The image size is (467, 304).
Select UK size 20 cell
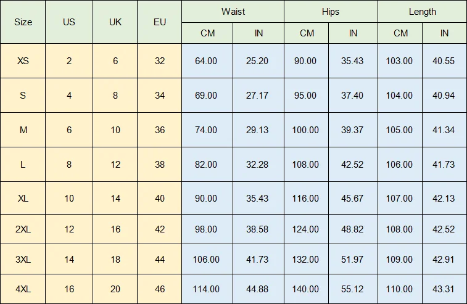click(115, 289)
